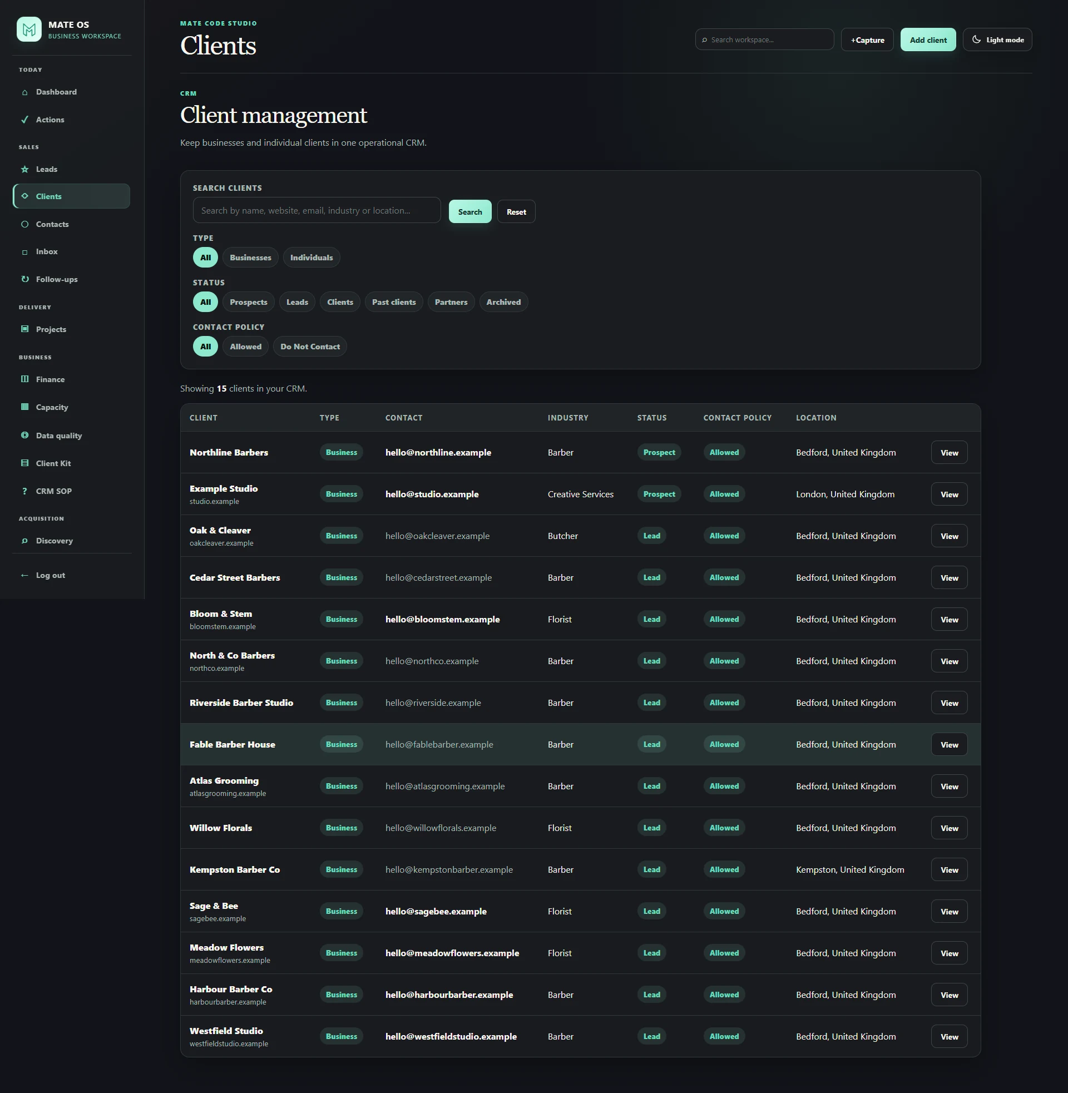This screenshot has width=1068, height=1093.
Task: Click the Finance columns icon
Action: [x=24, y=379]
